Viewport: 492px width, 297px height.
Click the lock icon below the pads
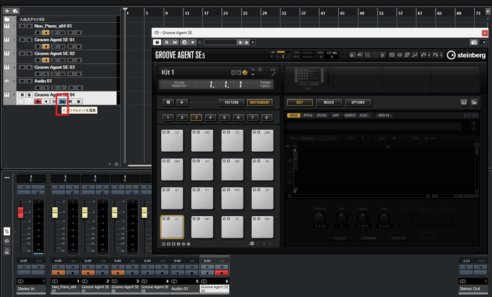[188, 244]
